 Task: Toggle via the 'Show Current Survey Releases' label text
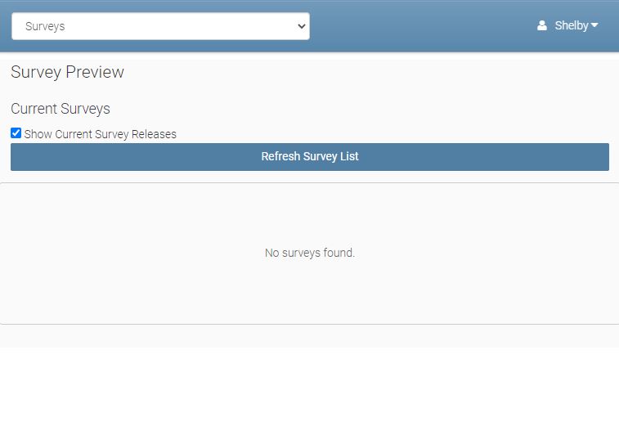click(x=100, y=134)
